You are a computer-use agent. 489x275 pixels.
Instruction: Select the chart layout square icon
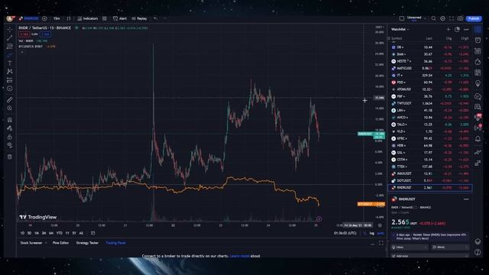[402, 18]
